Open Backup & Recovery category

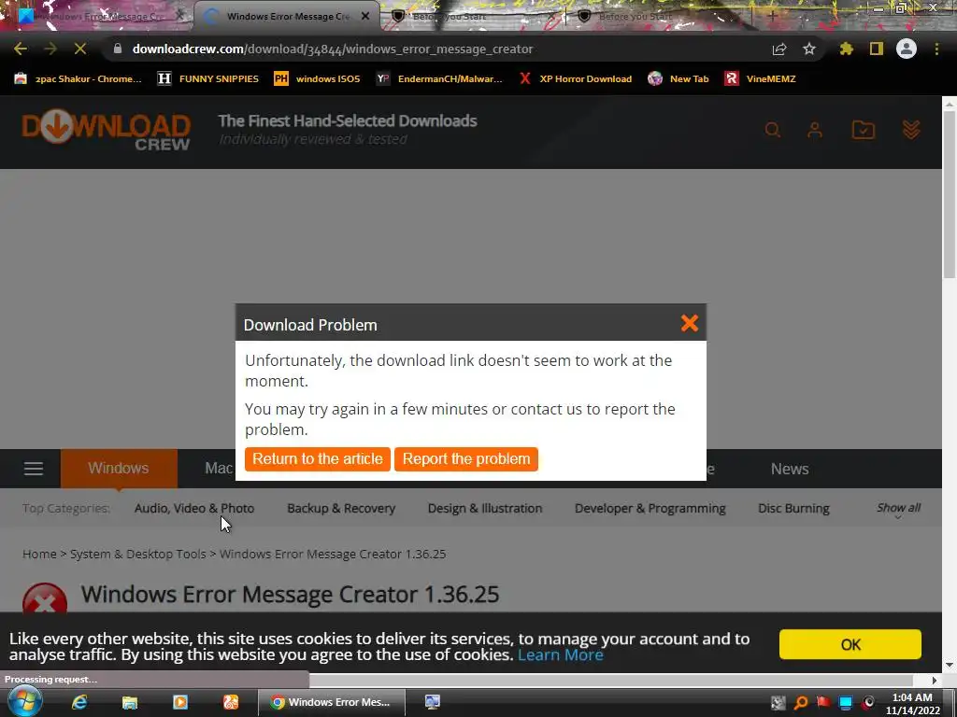341,509
